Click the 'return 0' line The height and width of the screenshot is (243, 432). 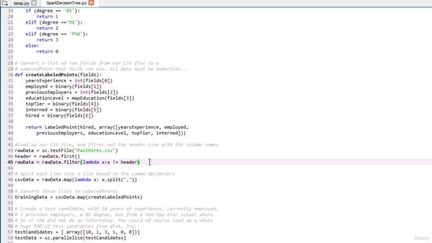[x=47, y=51]
